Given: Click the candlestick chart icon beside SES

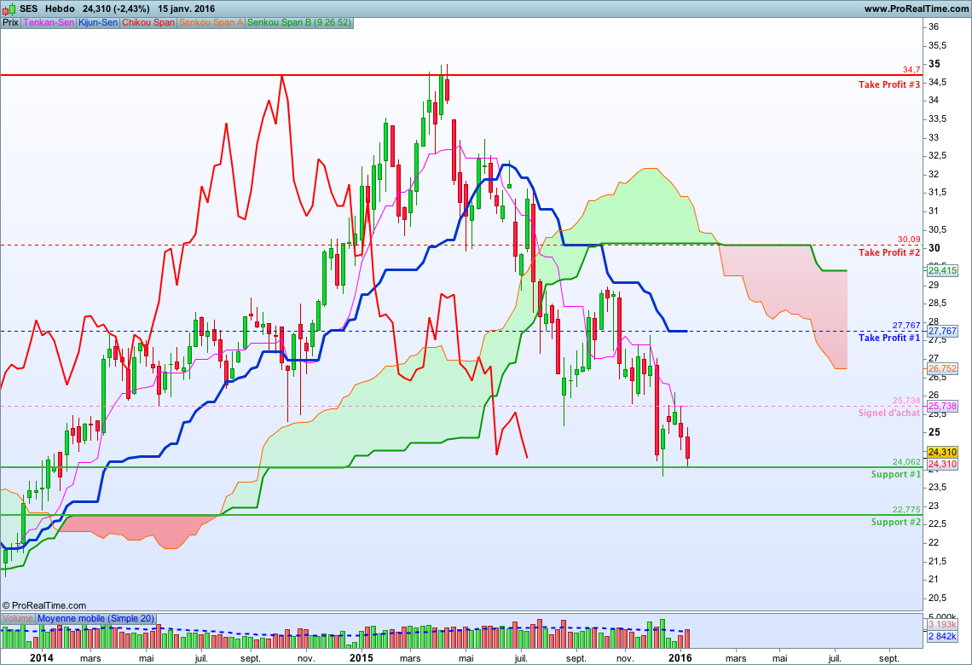Looking at the screenshot, I should coord(9,9).
